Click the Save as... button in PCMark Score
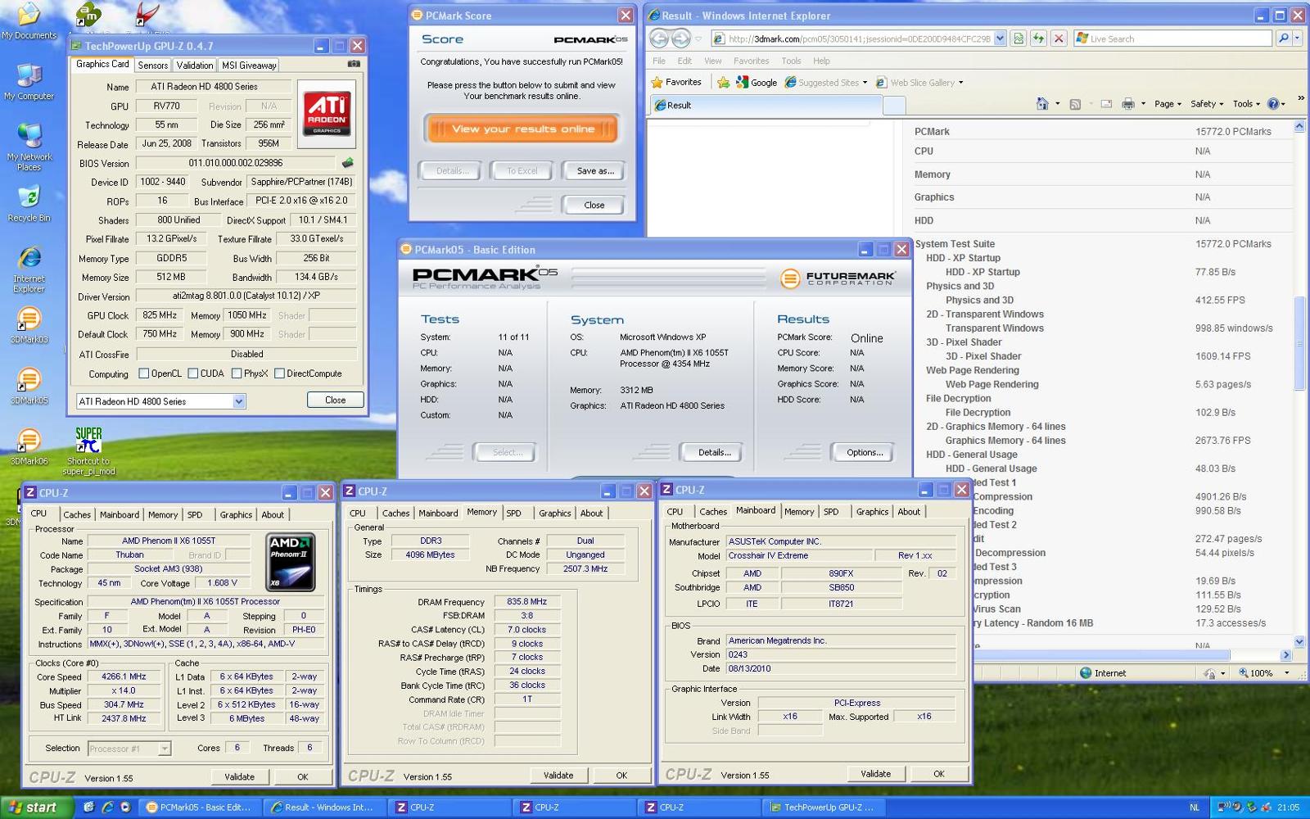The width and height of the screenshot is (1310, 819). pyautogui.click(x=595, y=170)
